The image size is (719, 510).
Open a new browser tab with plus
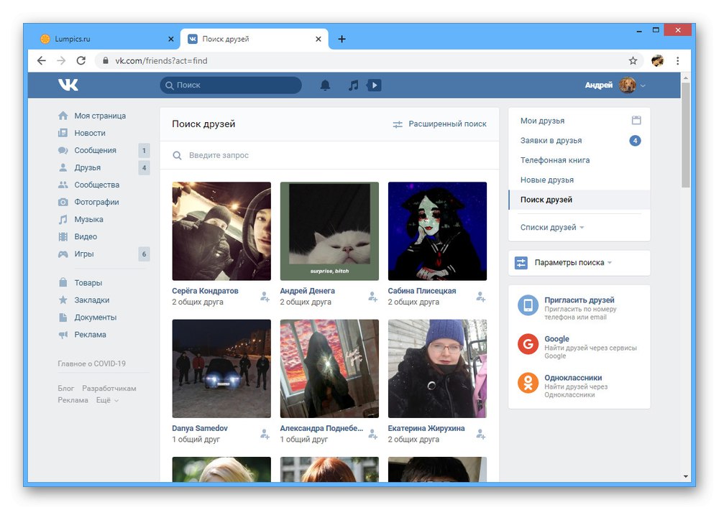click(342, 39)
